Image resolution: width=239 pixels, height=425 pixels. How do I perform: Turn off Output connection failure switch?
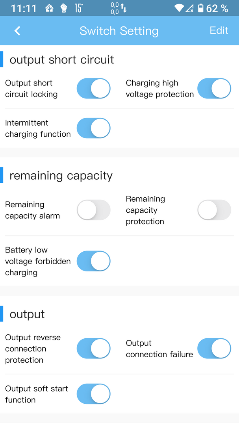(214, 348)
